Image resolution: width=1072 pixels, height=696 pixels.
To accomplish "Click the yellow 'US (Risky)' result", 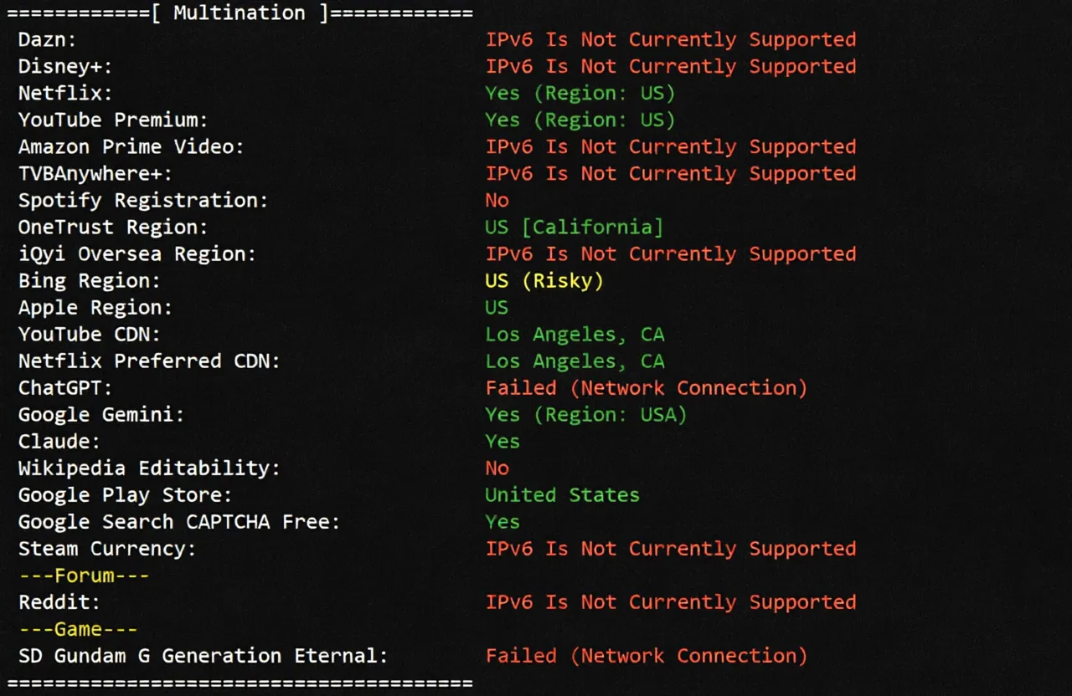I will pyautogui.click(x=544, y=280).
